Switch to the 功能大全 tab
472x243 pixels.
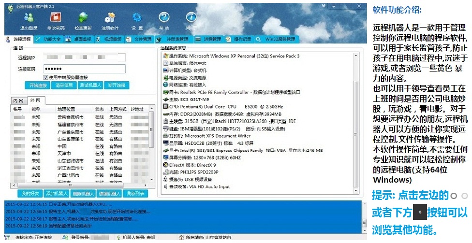coord(49,39)
